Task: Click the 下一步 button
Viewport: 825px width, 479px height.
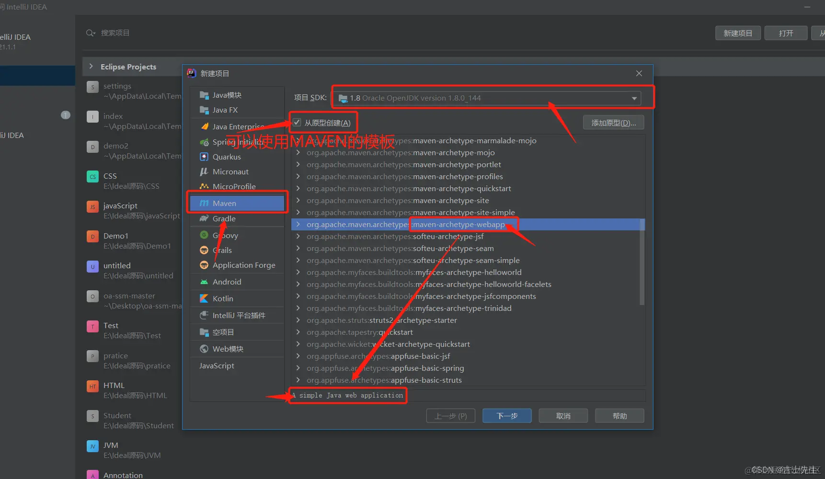Action: [507, 416]
